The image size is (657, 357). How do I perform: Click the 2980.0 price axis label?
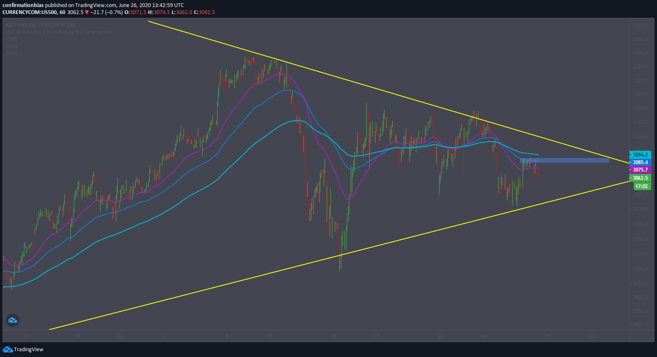[640, 239]
